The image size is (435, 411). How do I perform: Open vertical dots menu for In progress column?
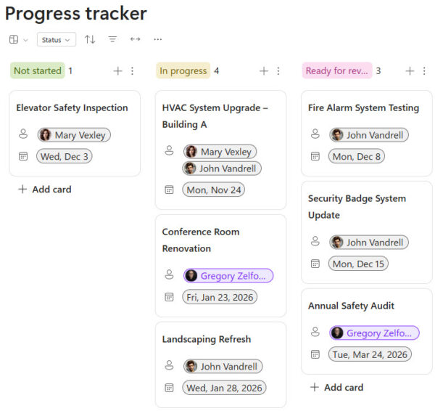tap(278, 71)
